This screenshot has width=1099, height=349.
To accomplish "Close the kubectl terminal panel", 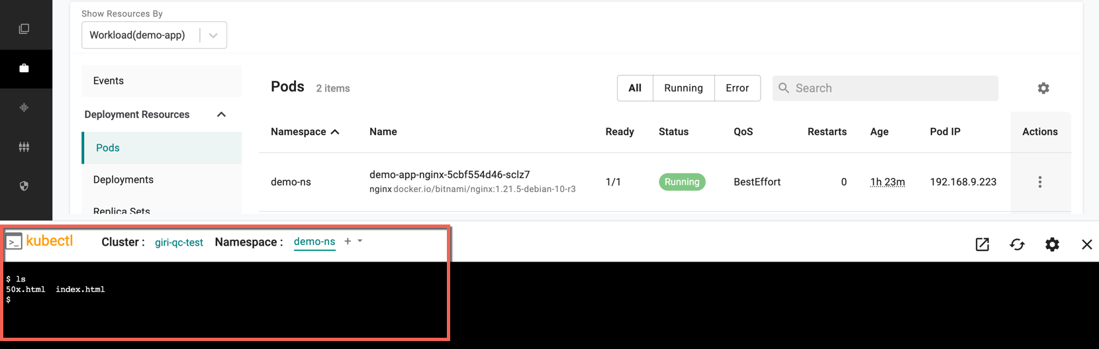I will pyautogui.click(x=1087, y=244).
